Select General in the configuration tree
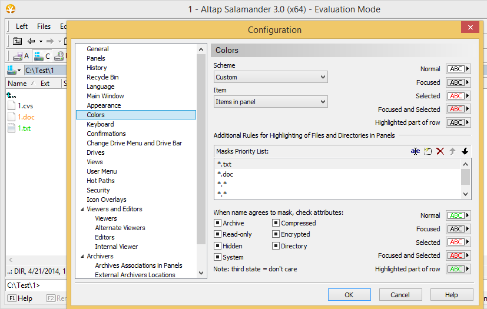The height and width of the screenshot is (309, 487). (x=98, y=49)
